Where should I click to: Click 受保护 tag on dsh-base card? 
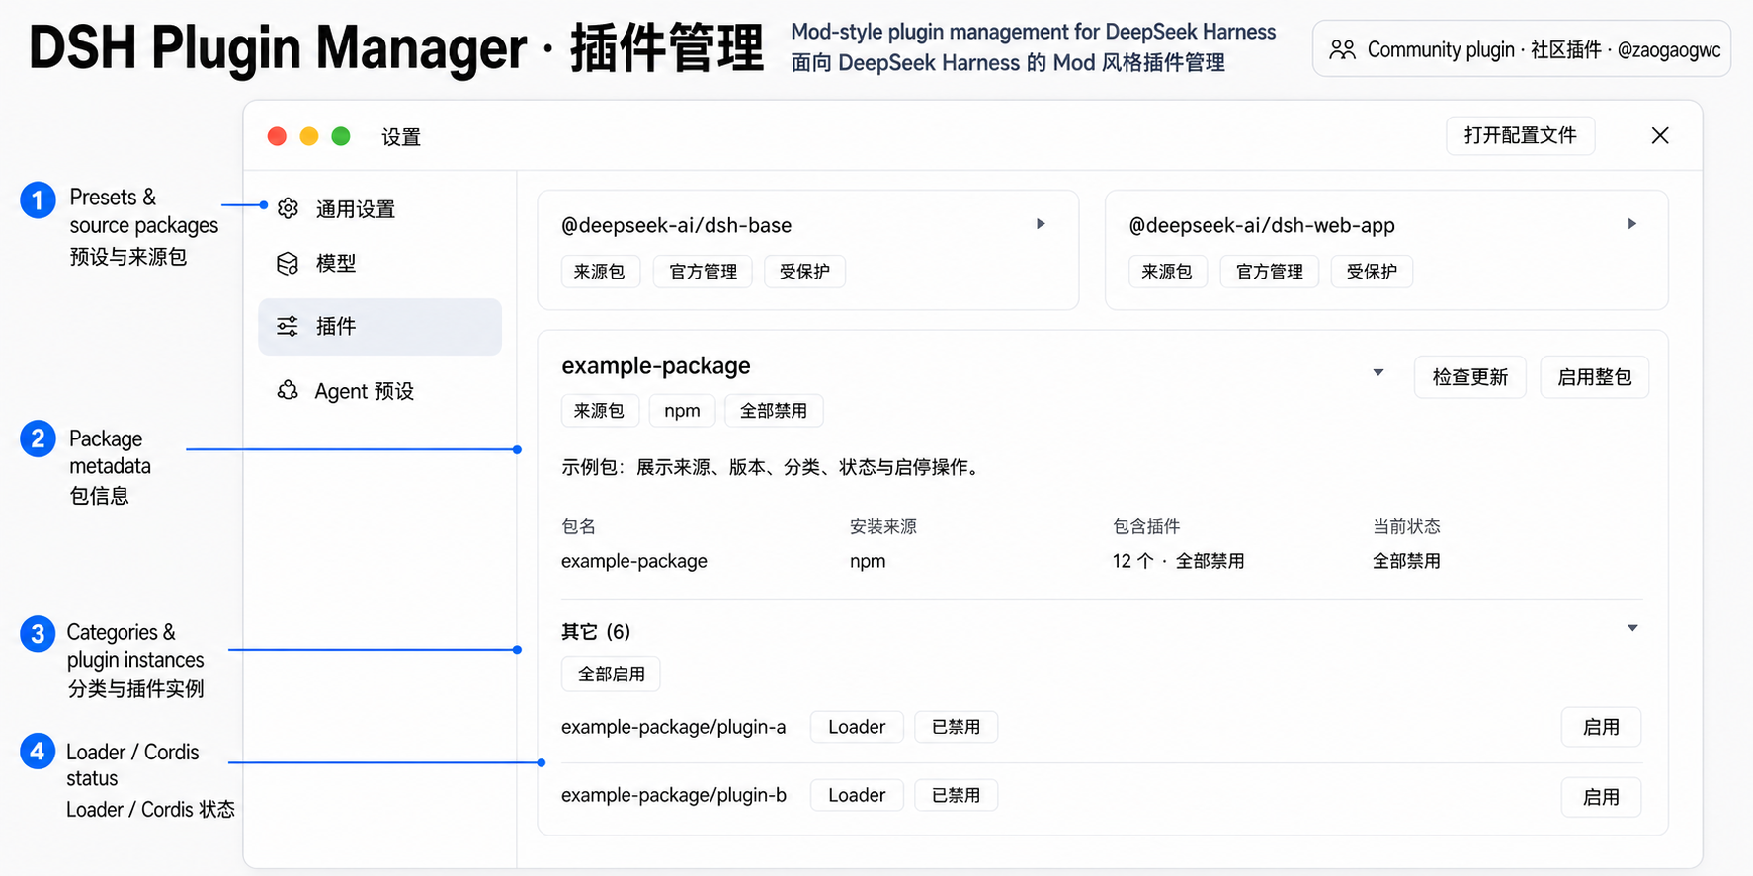(804, 272)
